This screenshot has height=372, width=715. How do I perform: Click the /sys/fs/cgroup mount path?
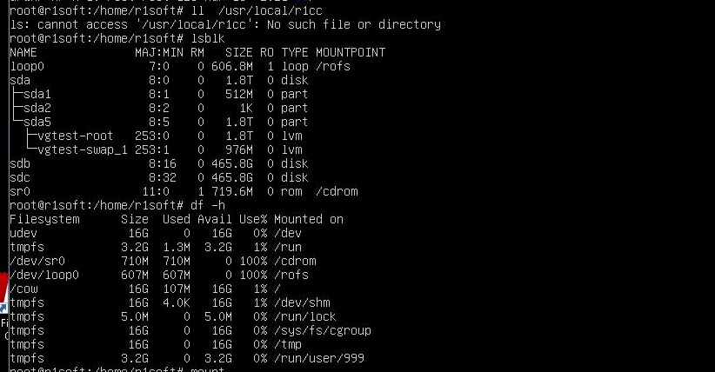click(x=323, y=330)
